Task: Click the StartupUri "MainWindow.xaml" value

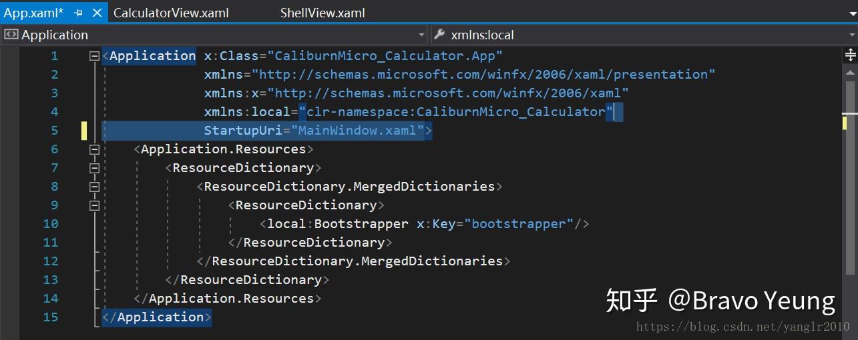Action: 357,131
